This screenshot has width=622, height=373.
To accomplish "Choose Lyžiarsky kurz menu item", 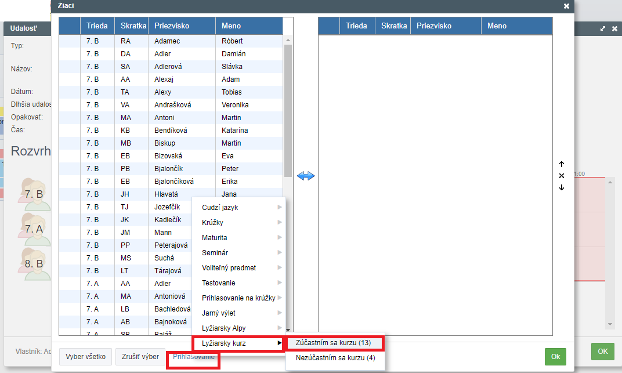I will click(x=239, y=343).
